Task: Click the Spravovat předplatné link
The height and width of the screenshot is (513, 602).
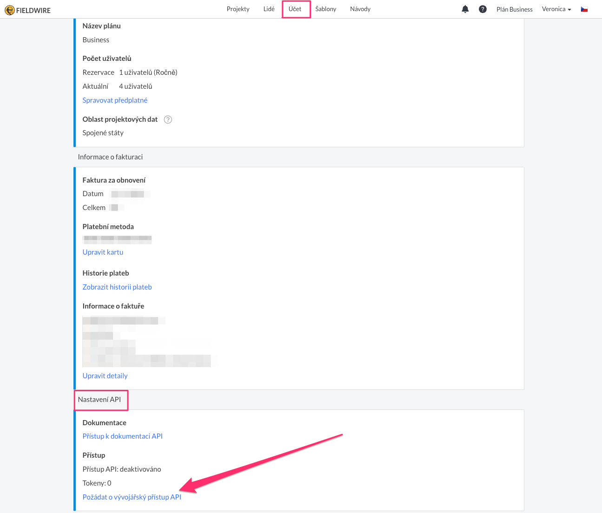Action: pos(115,100)
